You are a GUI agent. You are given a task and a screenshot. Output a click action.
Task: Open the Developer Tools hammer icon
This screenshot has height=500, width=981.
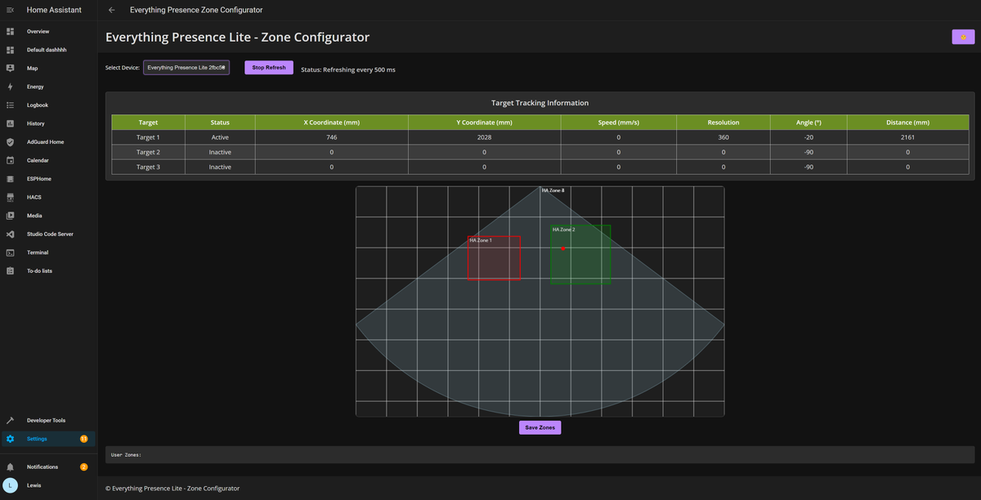(x=10, y=420)
